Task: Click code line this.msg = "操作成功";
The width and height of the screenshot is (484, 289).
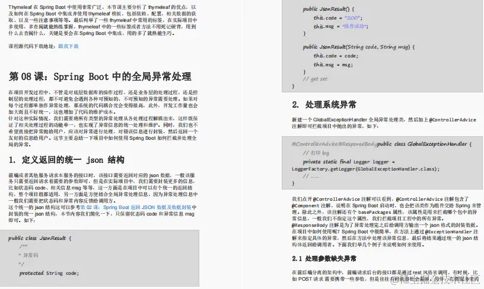Action: [x=341, y=27]
